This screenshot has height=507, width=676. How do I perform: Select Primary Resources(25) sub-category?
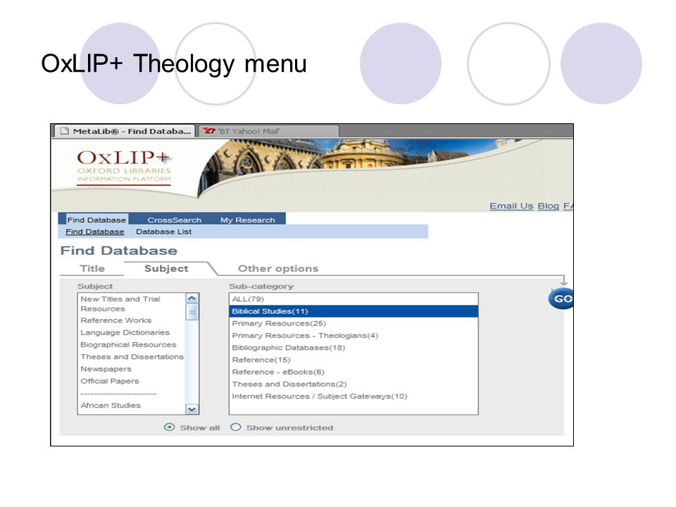pos(353,323)
